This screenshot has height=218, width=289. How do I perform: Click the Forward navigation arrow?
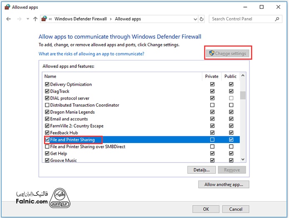[x=19, y=19]
